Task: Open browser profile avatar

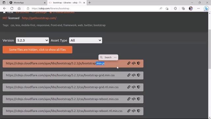Action: tap(191, 8)
